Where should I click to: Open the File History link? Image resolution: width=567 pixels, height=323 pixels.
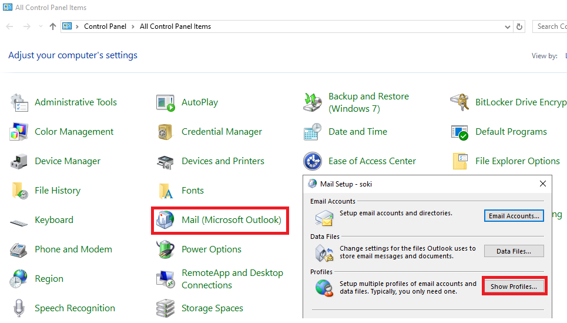coord(58,191)
